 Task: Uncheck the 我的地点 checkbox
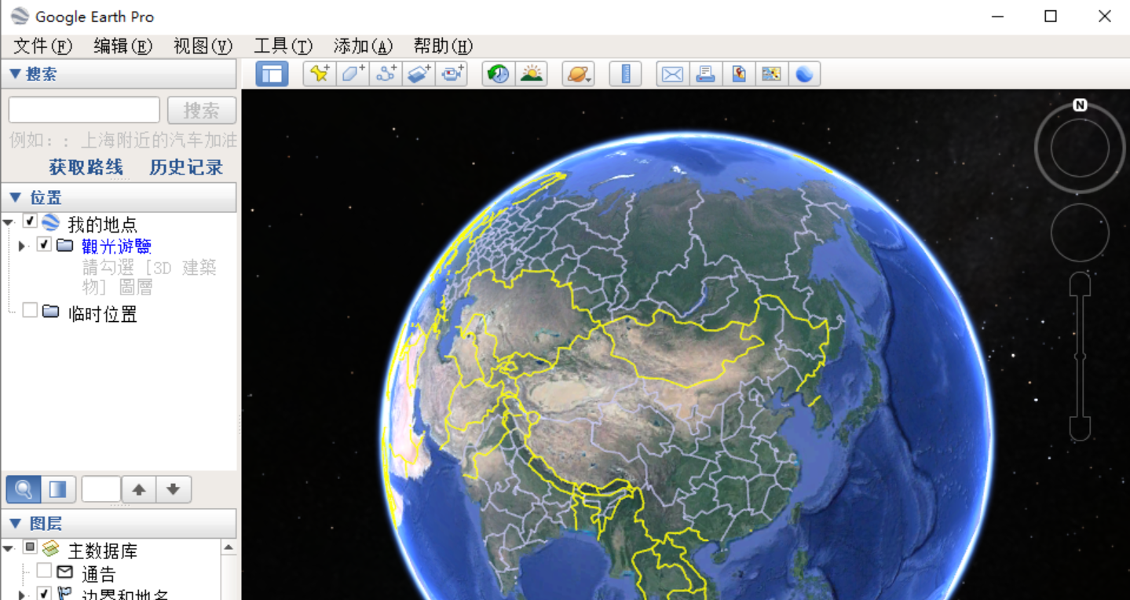pos(30,221)
